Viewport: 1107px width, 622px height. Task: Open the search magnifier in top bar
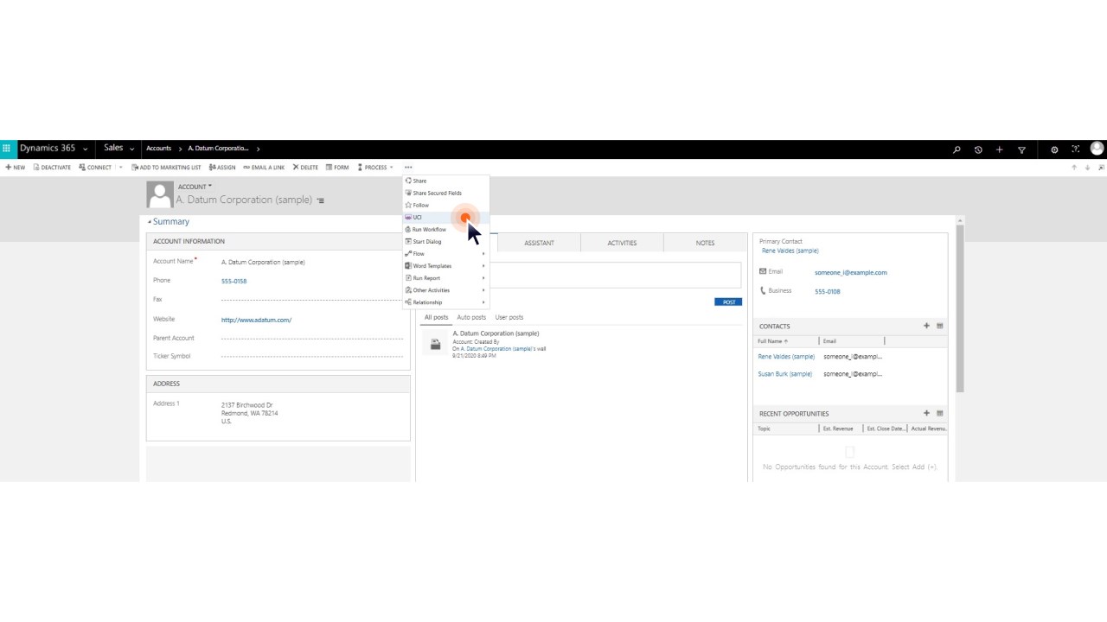957,149
